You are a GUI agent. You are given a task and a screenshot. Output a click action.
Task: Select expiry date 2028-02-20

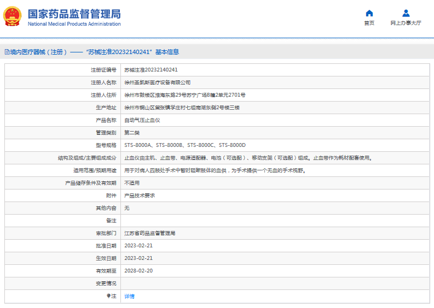pyautogui.click(x=138, y=271)
